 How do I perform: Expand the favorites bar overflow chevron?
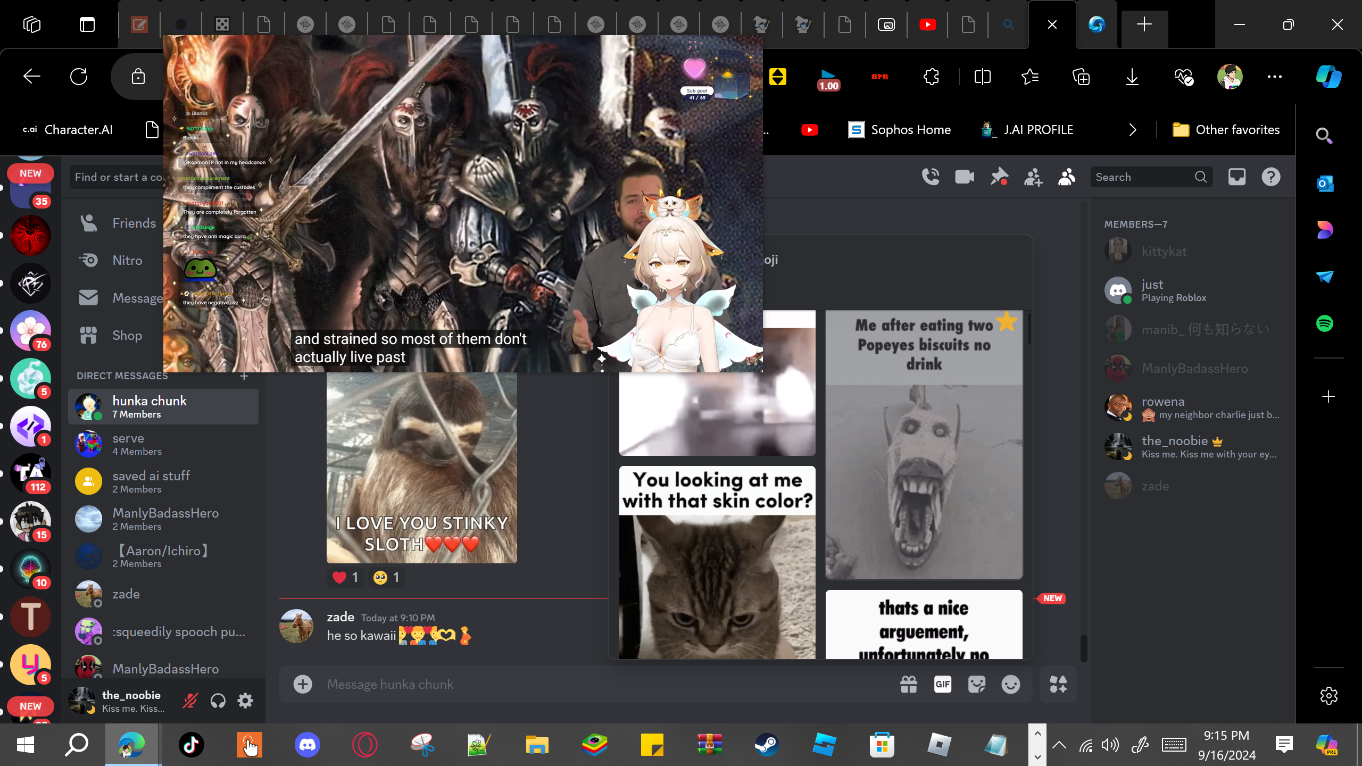1133,130
